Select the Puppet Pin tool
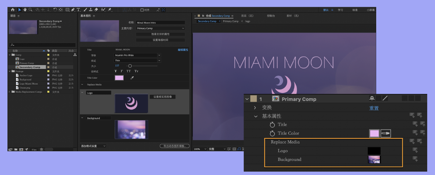The image size is (435, 175). (109, 10)
